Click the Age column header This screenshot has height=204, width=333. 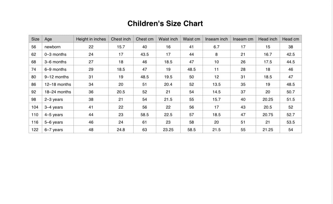[x=48, y=39]
